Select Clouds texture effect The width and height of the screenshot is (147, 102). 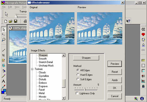pyautogui.click(x=42, y=72)
